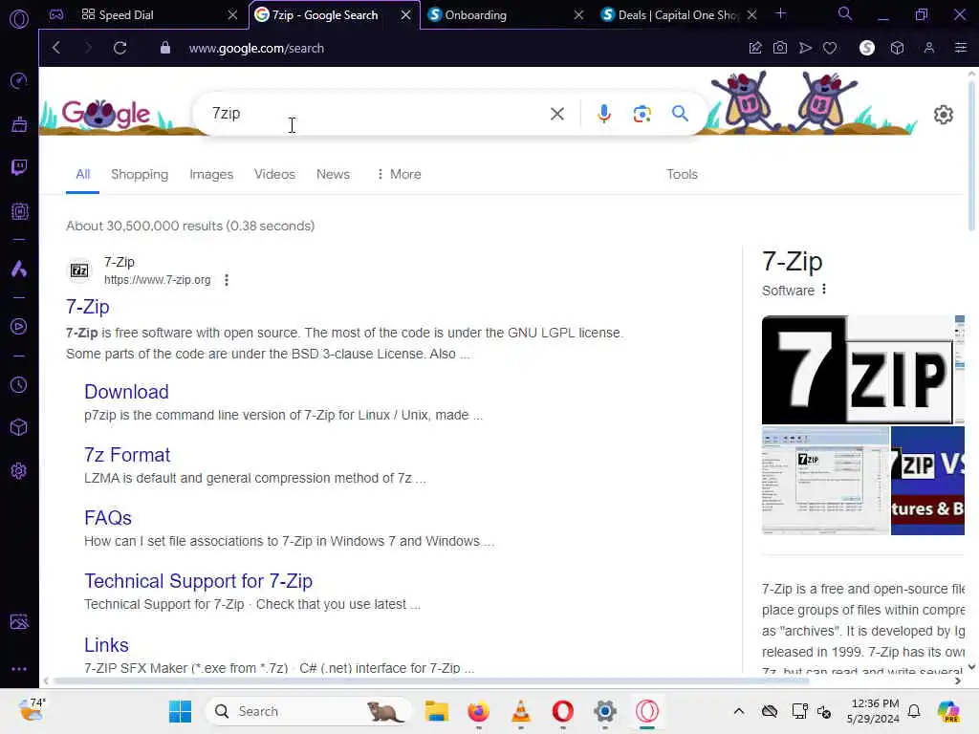
Task: Open Google quick settings gear
Action: (944, 115)
